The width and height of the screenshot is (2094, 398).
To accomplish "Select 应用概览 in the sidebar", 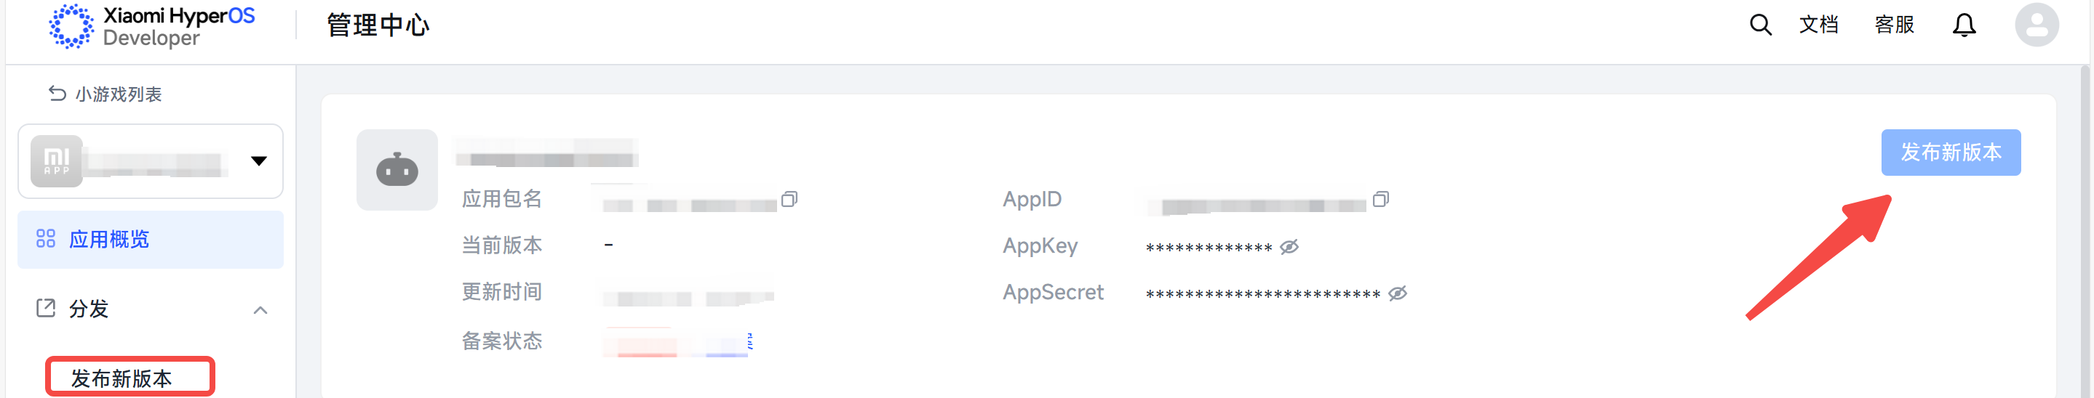I will (x=151, y=239).
